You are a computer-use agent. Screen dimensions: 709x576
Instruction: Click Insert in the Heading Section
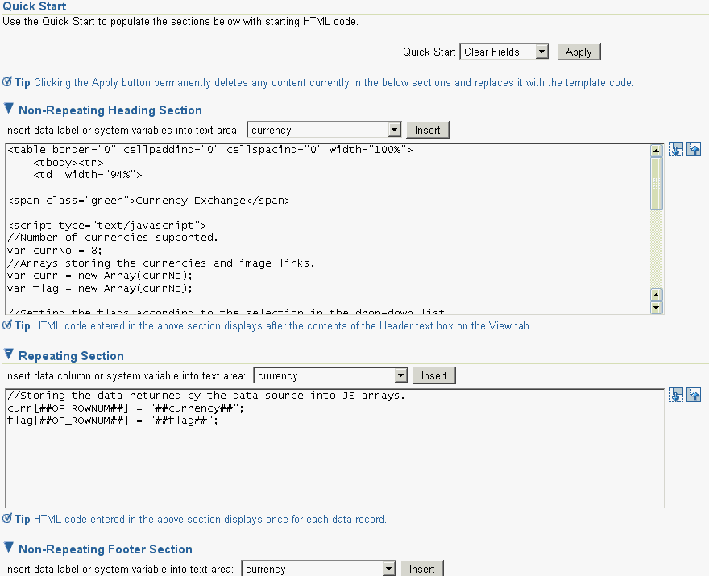pyautogui.click(x=428, y=130)
